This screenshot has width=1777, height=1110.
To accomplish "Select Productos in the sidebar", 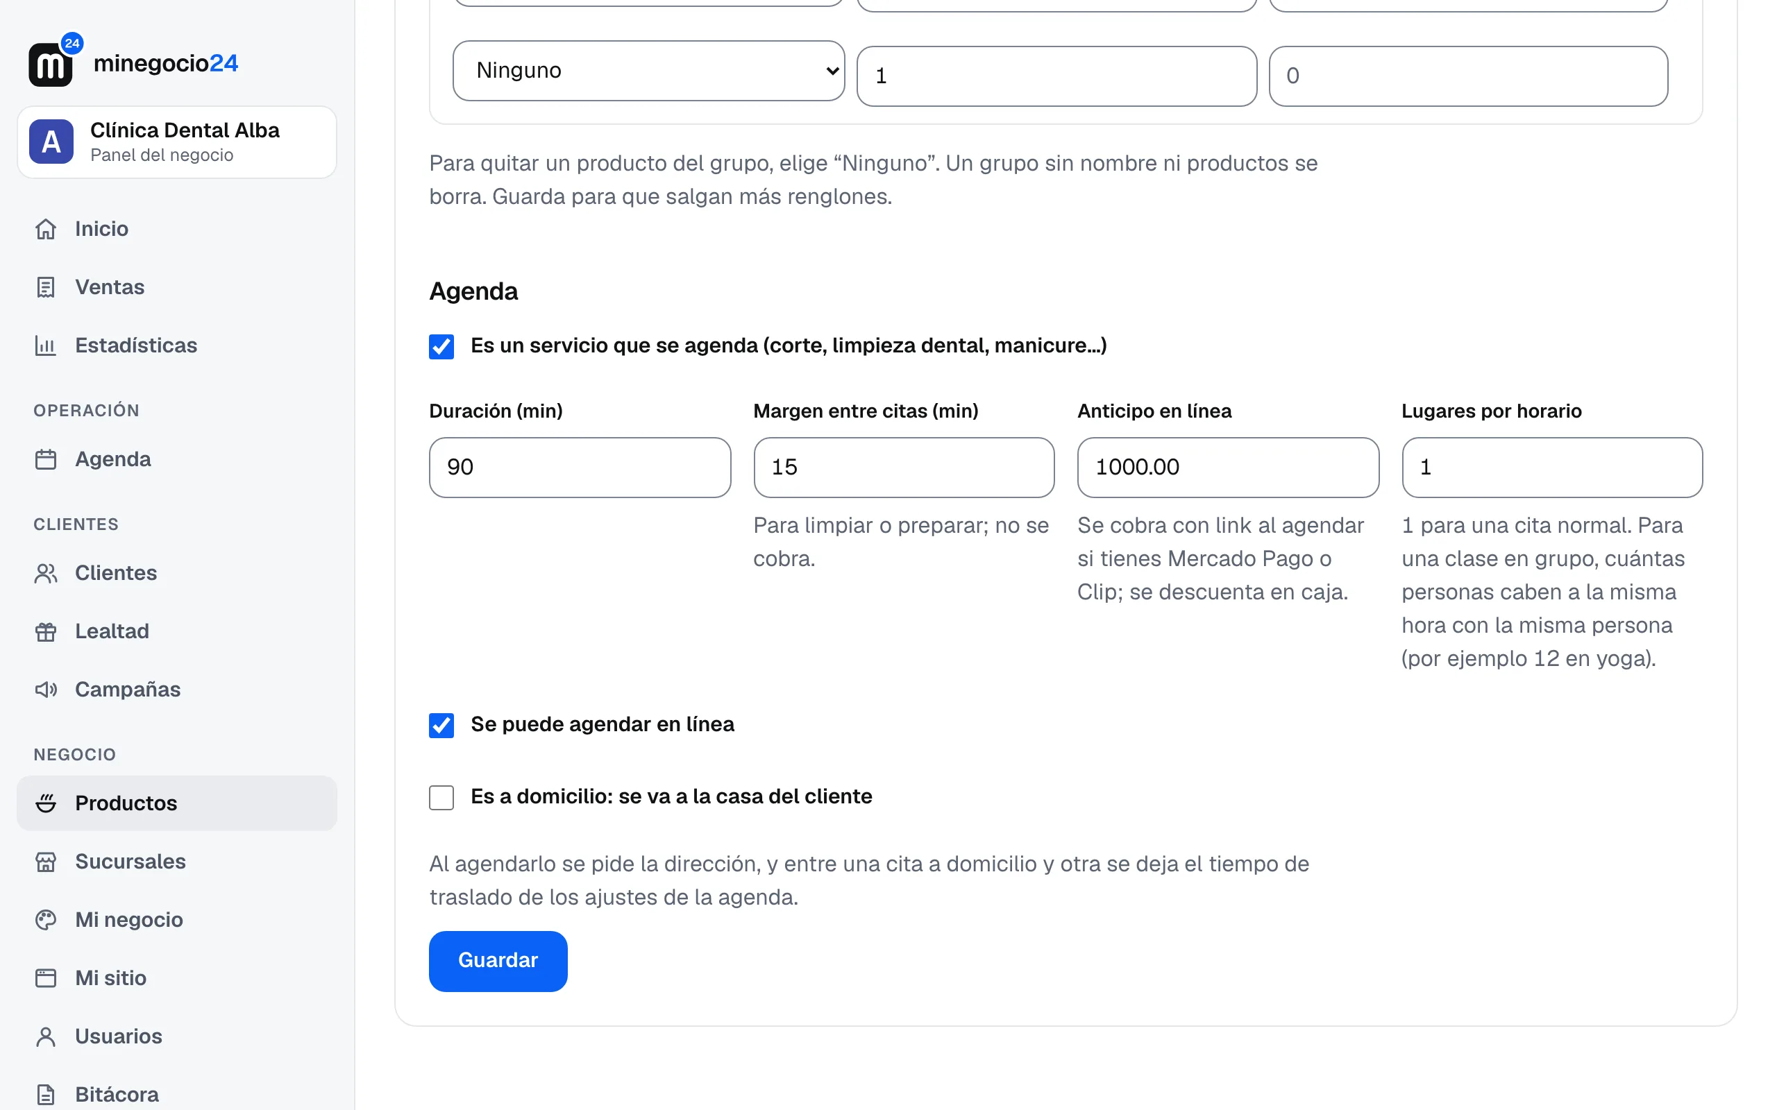I will 177,803.
